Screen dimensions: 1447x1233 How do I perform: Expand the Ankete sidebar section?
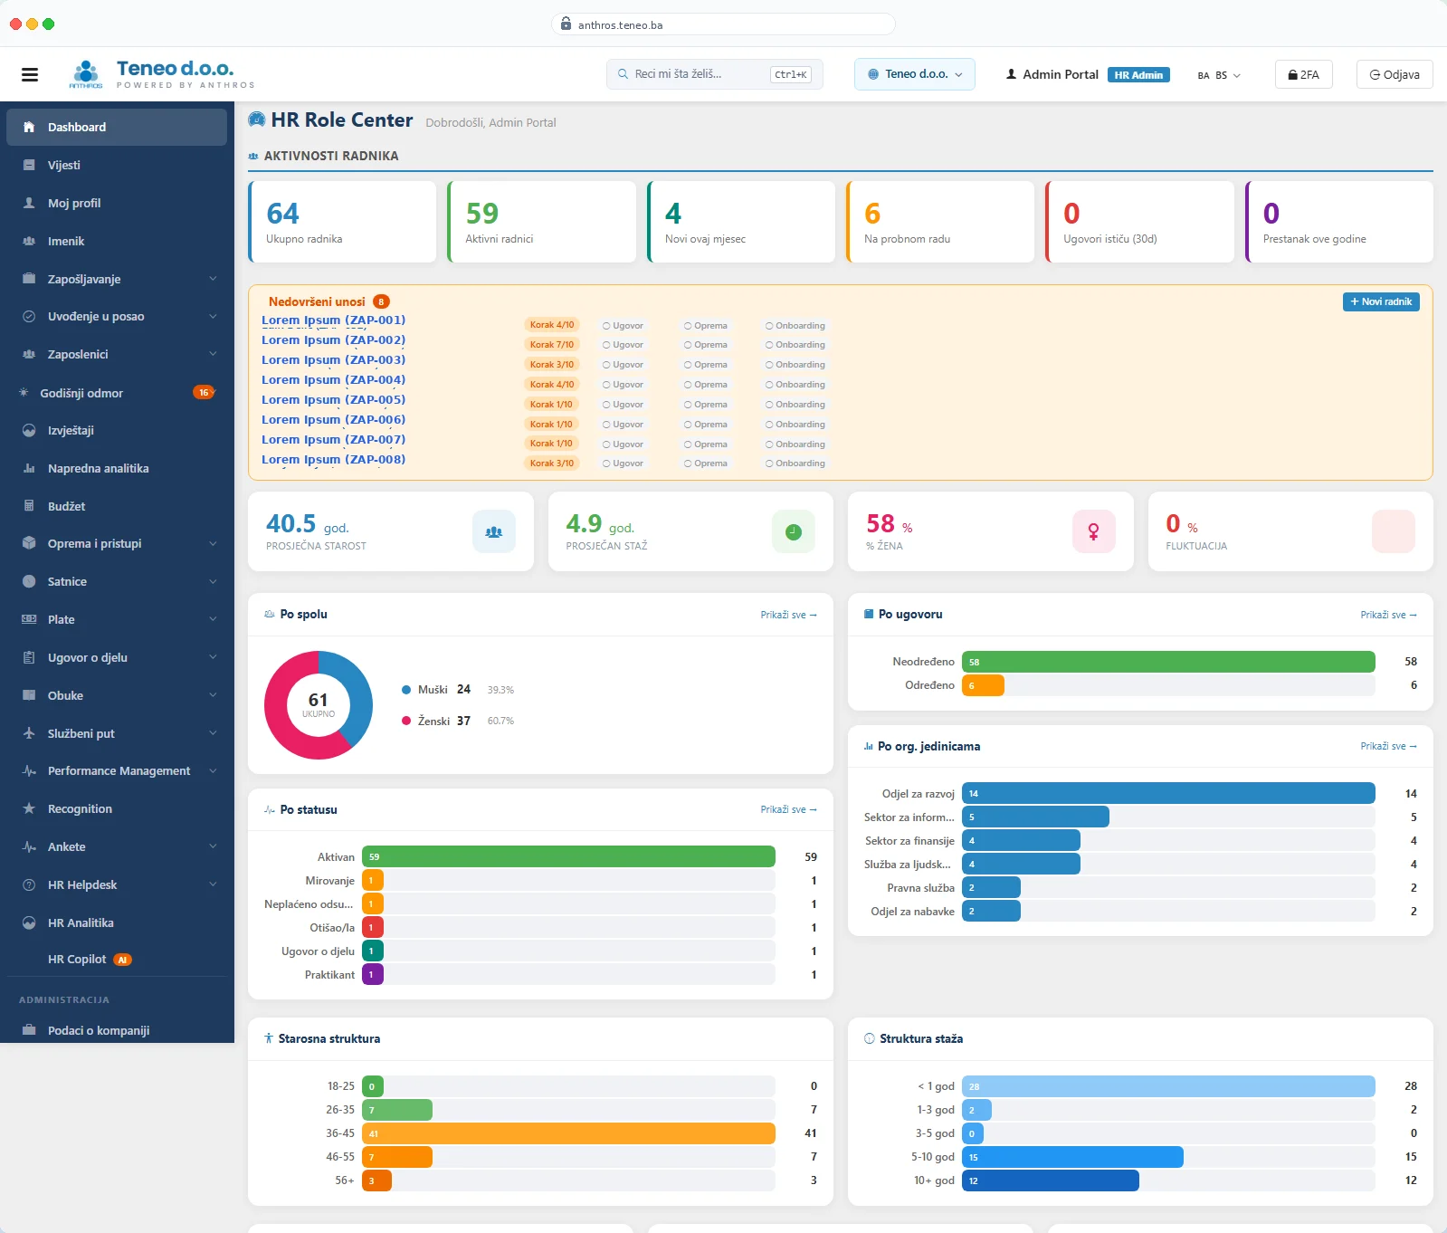pyautogui.click(x=117, y=846)
